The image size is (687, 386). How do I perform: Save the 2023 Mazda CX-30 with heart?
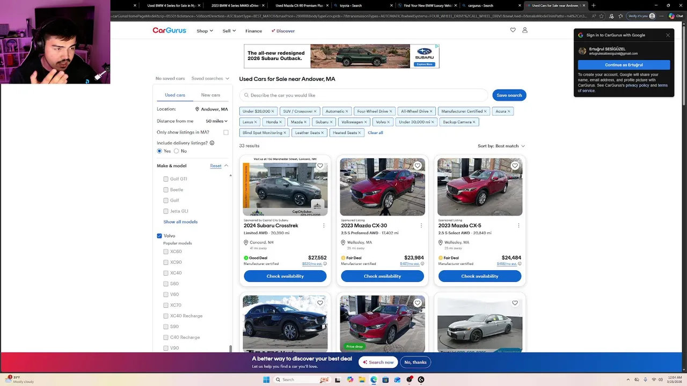click(417, 166)
